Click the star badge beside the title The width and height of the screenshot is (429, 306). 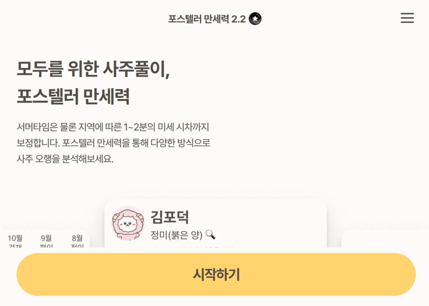255,19
